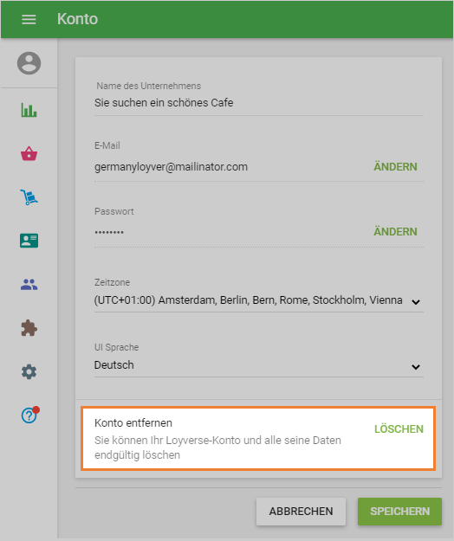Expand the UI Sprache dropdown
The image size is (454, 541).
pyautogui.click(x=258, y=365)
